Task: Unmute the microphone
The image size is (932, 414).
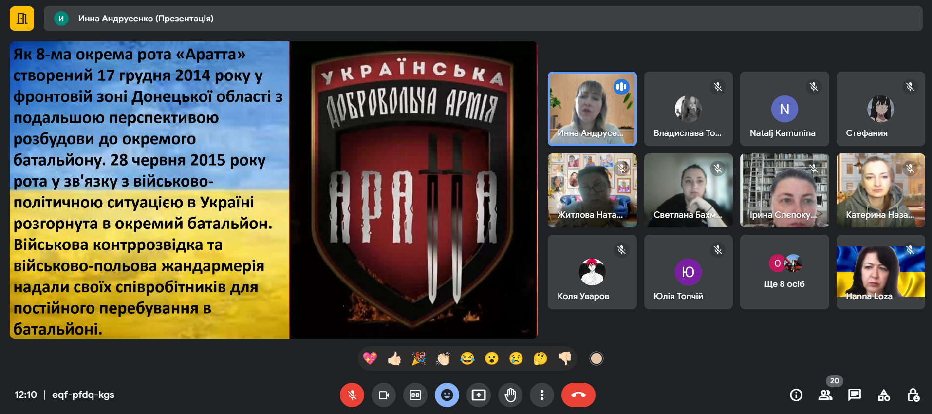Action: pos(352,395)
